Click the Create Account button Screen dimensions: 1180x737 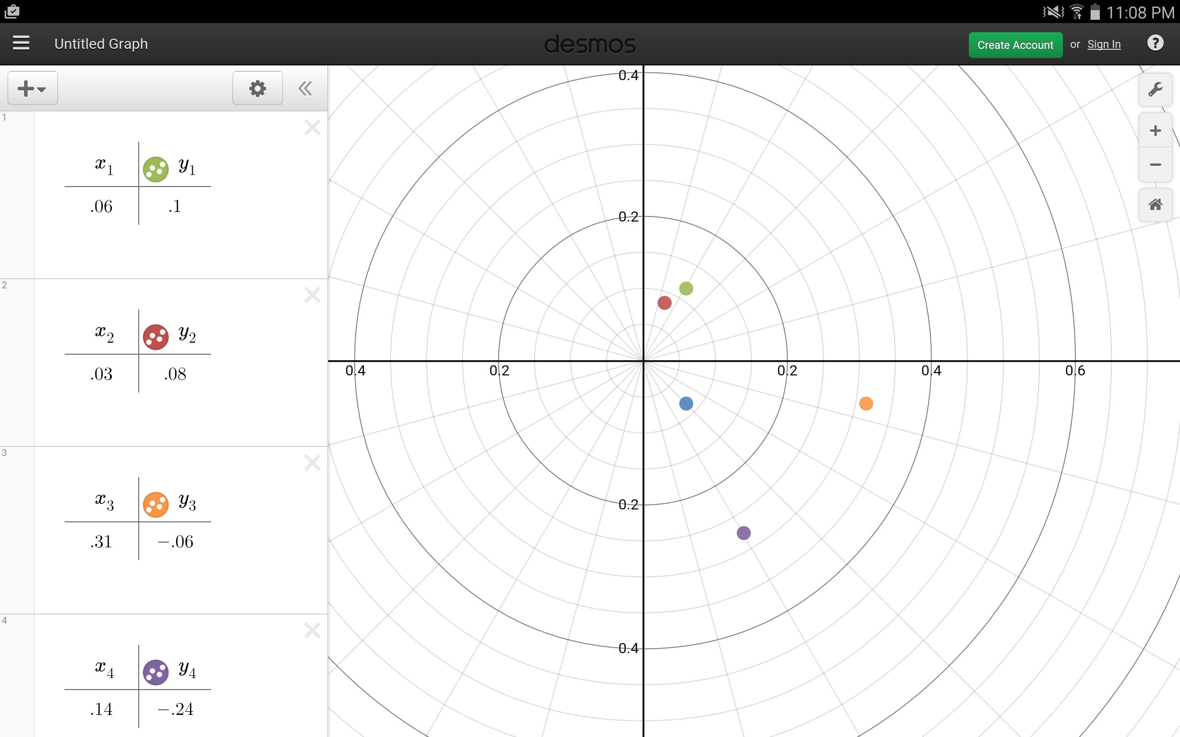click(x=1015, y=45)
